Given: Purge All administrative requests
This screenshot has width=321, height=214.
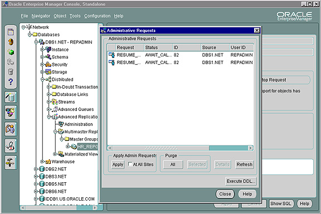Looking at the screenshot, I should [173, 164].
